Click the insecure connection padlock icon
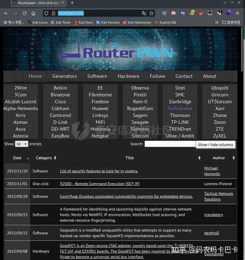The height and width of the screenshot is (260, 245). (53, 13)
